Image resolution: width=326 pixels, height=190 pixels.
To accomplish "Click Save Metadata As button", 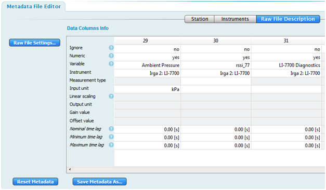I will 100,182.
